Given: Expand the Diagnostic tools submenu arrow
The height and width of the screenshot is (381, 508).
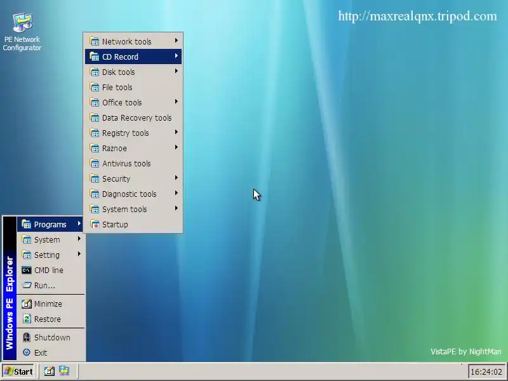Looking at the screenshot, I should point(177,193).
